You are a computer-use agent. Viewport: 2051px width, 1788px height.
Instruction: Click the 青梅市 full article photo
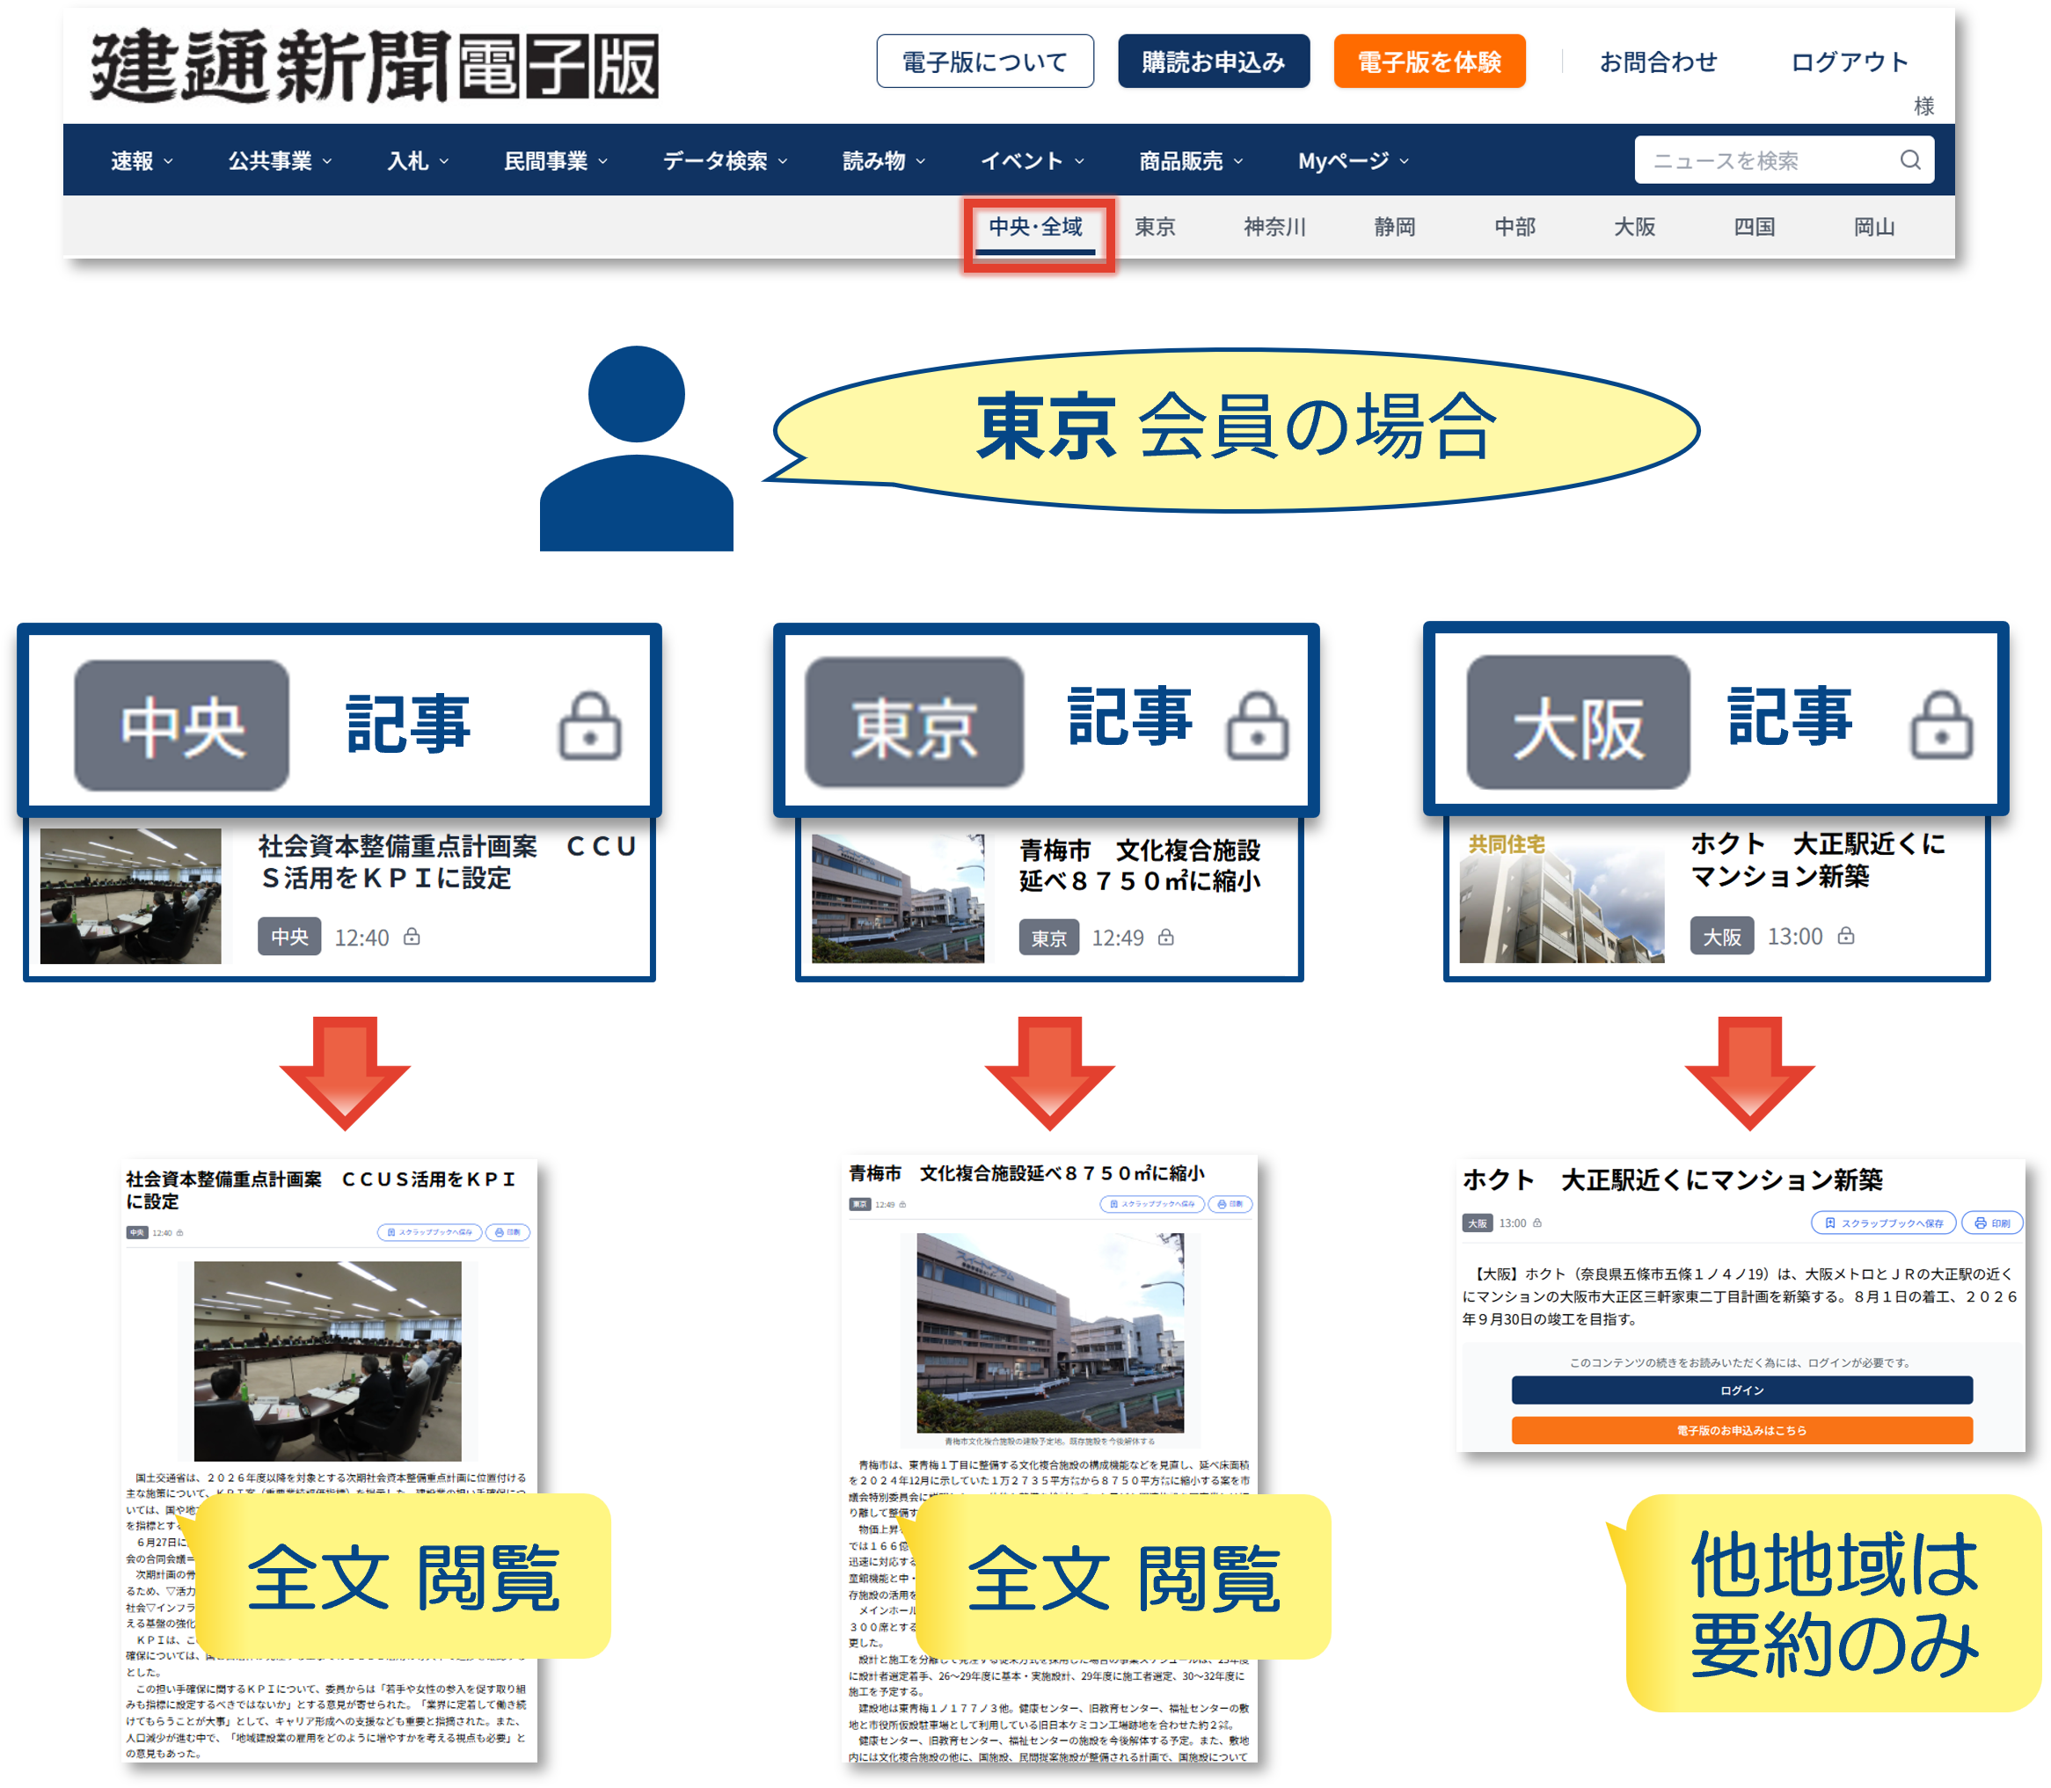1049,1333
